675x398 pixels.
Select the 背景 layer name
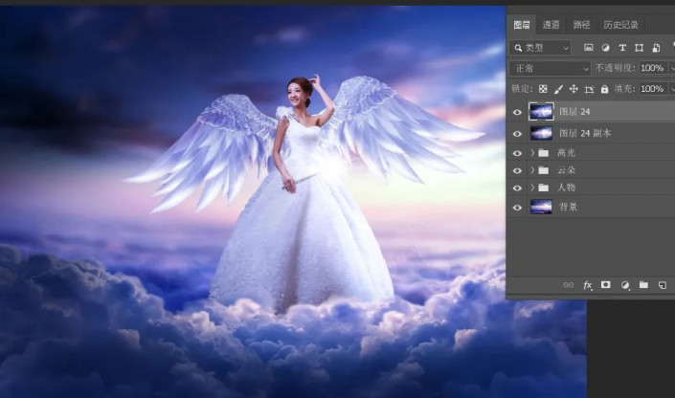tap(568, 207)
